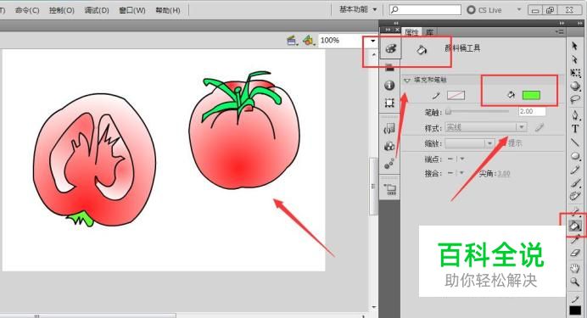
Task: Click the Edit Symbols icon
Action: 308,41
